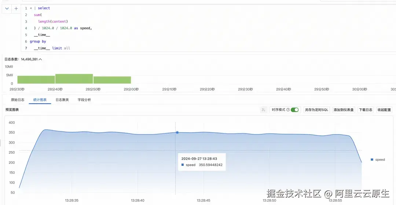Select the histogram bar at 28分50秒

pos(112,80)
